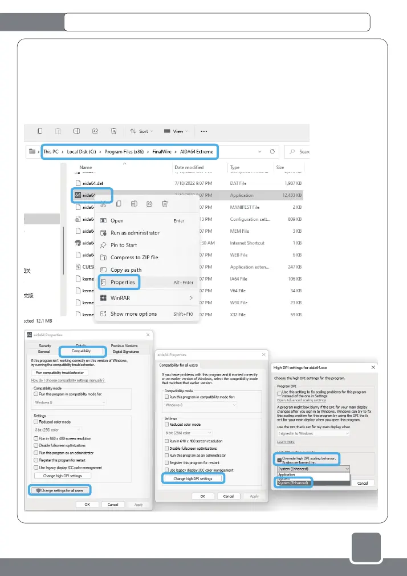Viewport: 407px width, 576px height.
Task: Click Change high DPI settings in left Properties dialog
Action: click(62, 476)
